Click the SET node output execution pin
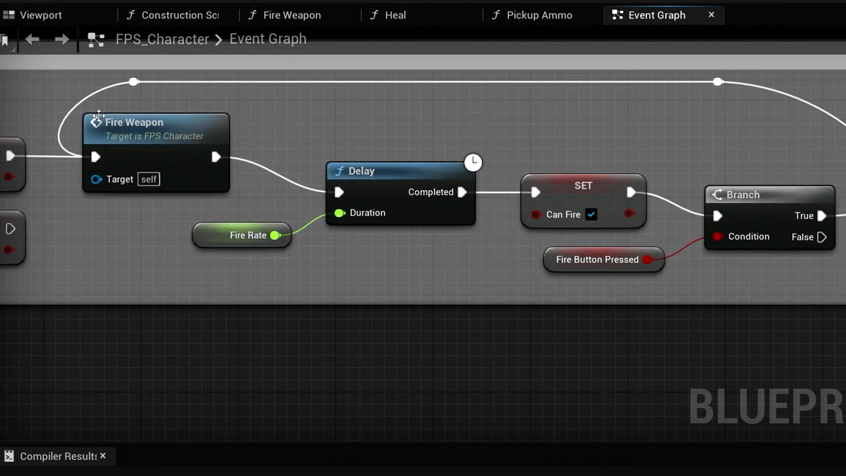This screenshot has height=476, width=846. 631,192
